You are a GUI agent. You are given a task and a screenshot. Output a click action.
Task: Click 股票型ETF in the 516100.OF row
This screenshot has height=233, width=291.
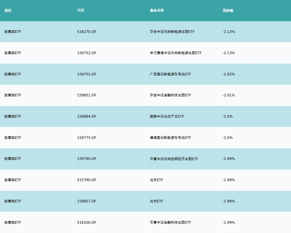[13, 223]
